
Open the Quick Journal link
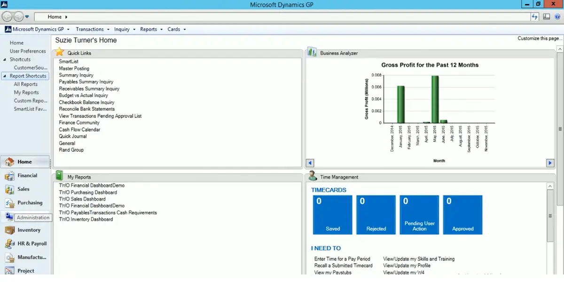coord(73,136)
